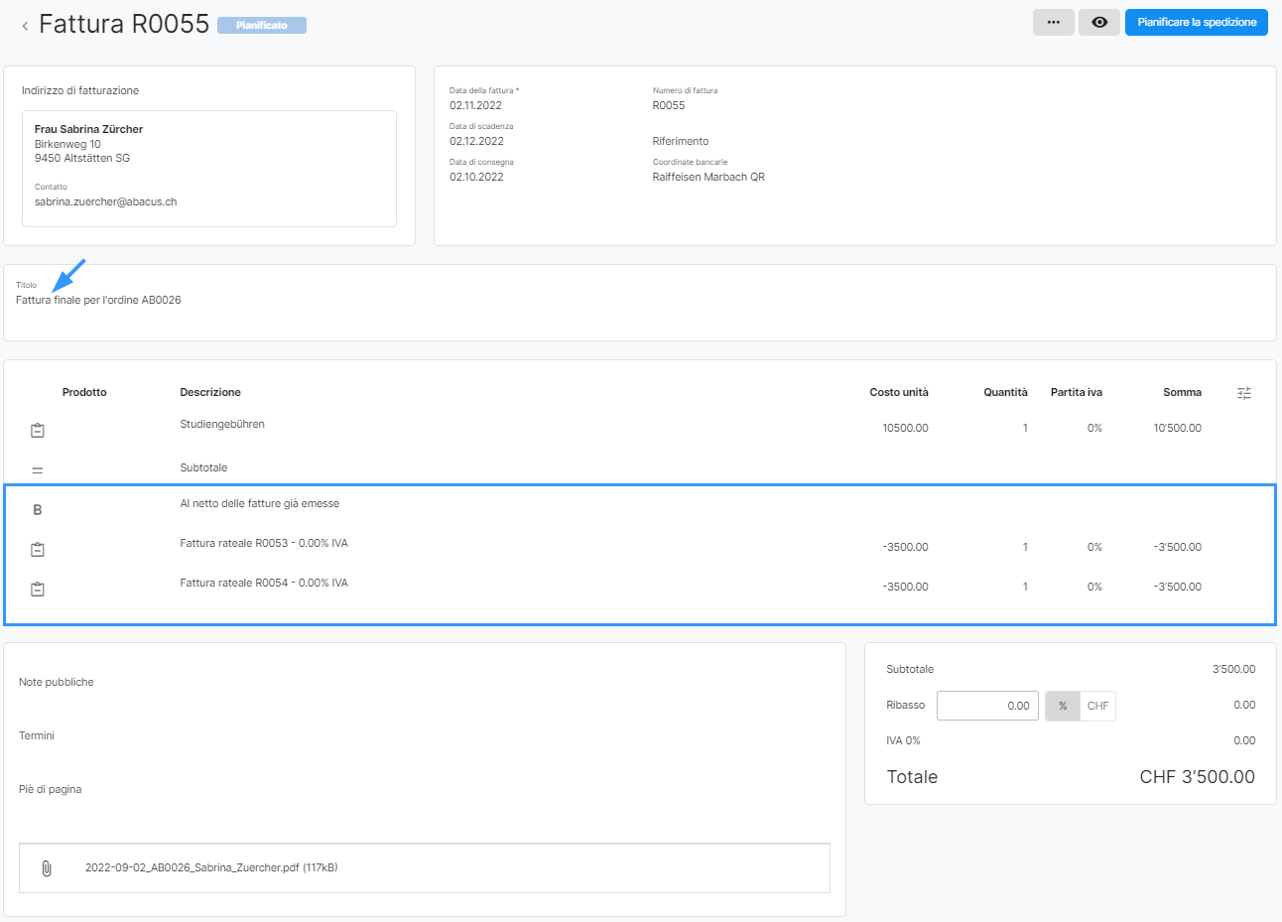Click the Ribasso amount input field
The image size is (1282, 922).
pos(986,706)
